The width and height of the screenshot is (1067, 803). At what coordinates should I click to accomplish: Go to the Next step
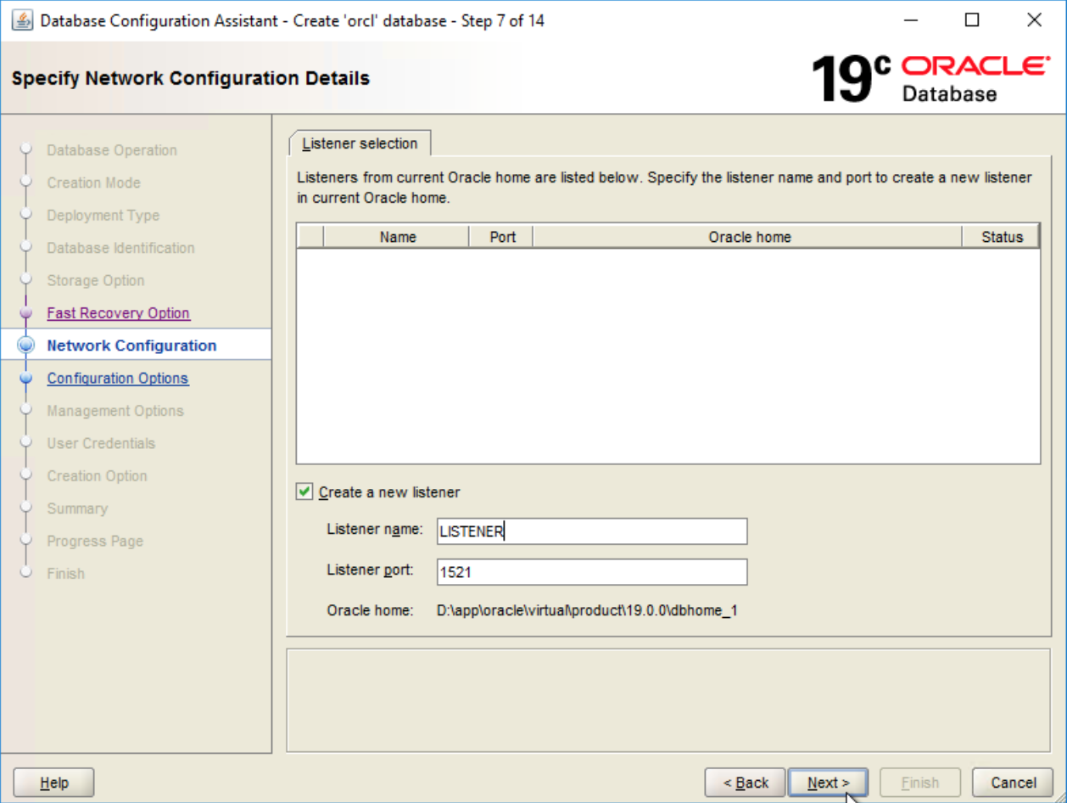coord(829,783)
